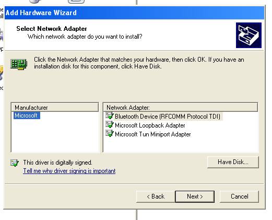Viewport: 272px width, 220px height.
Task: Open 'Tell me why driver signing is important'
Action: pyautogui.click(x=69, y=171)
